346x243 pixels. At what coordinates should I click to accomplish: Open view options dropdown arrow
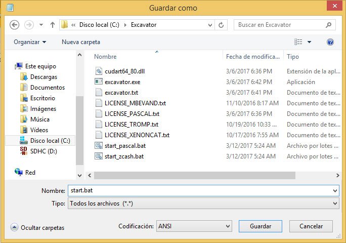pos(310,42)
